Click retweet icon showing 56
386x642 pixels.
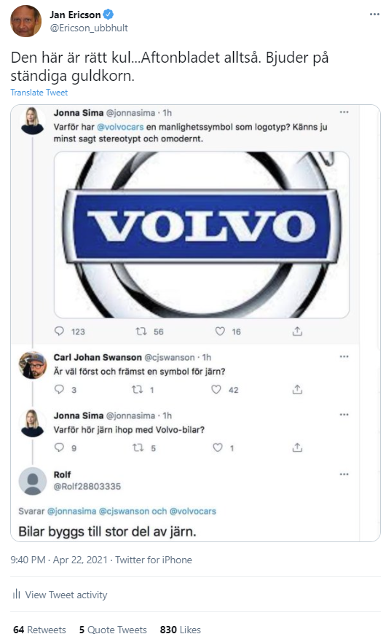141,332
